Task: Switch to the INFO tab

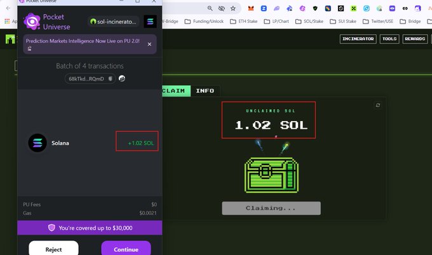Action: click(x=205, y=91)
